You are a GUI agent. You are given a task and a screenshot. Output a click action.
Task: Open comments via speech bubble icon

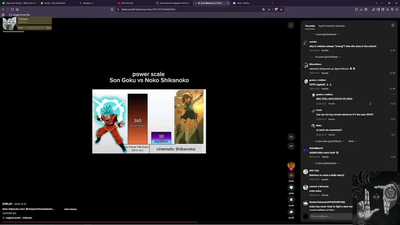tap(291, 187)
